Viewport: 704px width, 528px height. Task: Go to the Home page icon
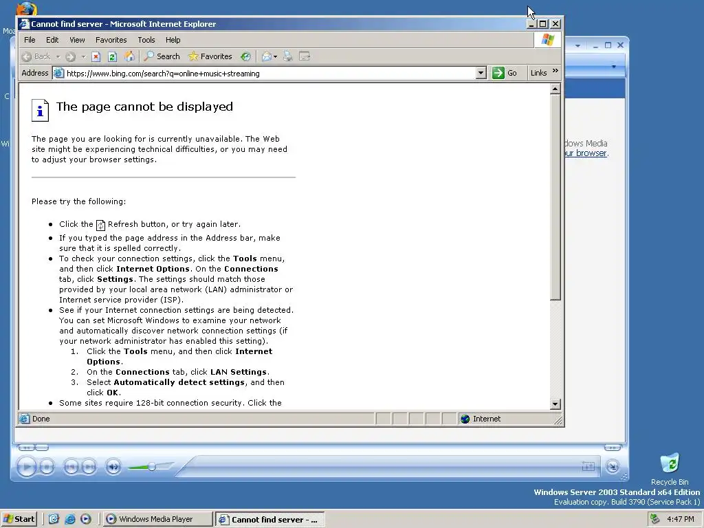(x=129, y=56)
